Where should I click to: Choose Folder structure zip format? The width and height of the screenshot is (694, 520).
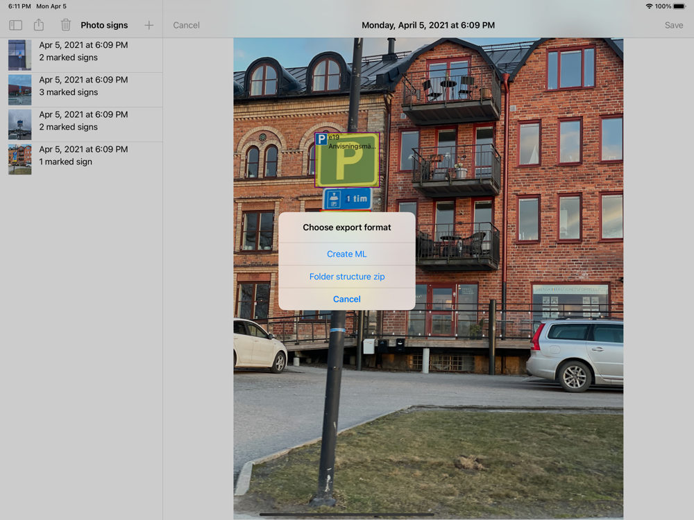pyautogui.click(x=346, y=277)
